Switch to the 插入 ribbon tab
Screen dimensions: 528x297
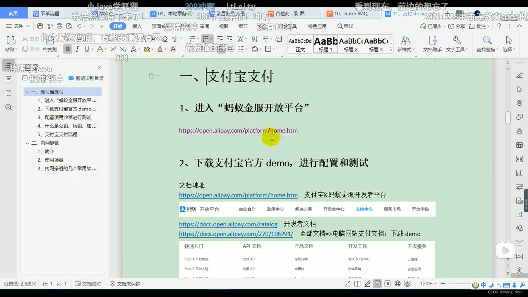pyautogui.click(x=137, y=26)
